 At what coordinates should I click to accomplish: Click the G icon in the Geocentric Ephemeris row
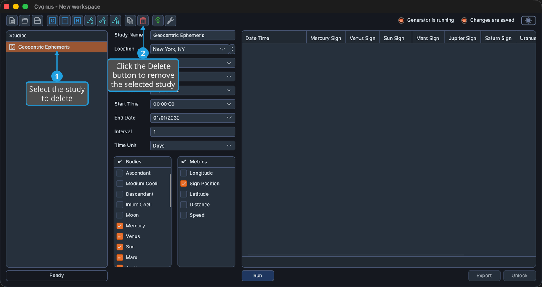[12, 47]
